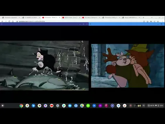Open the purple play button app
Viewport: 165px width, 124px height.
tap(100, 106)
